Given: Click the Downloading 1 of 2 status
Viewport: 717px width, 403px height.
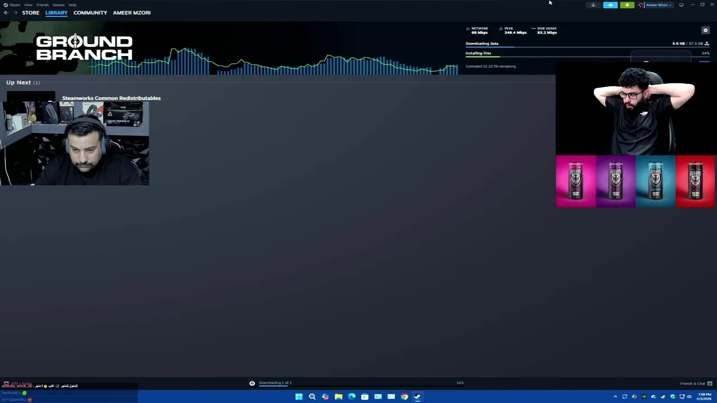Looking at the screenshot, I should pyautogui.click(x=275, y=383).
